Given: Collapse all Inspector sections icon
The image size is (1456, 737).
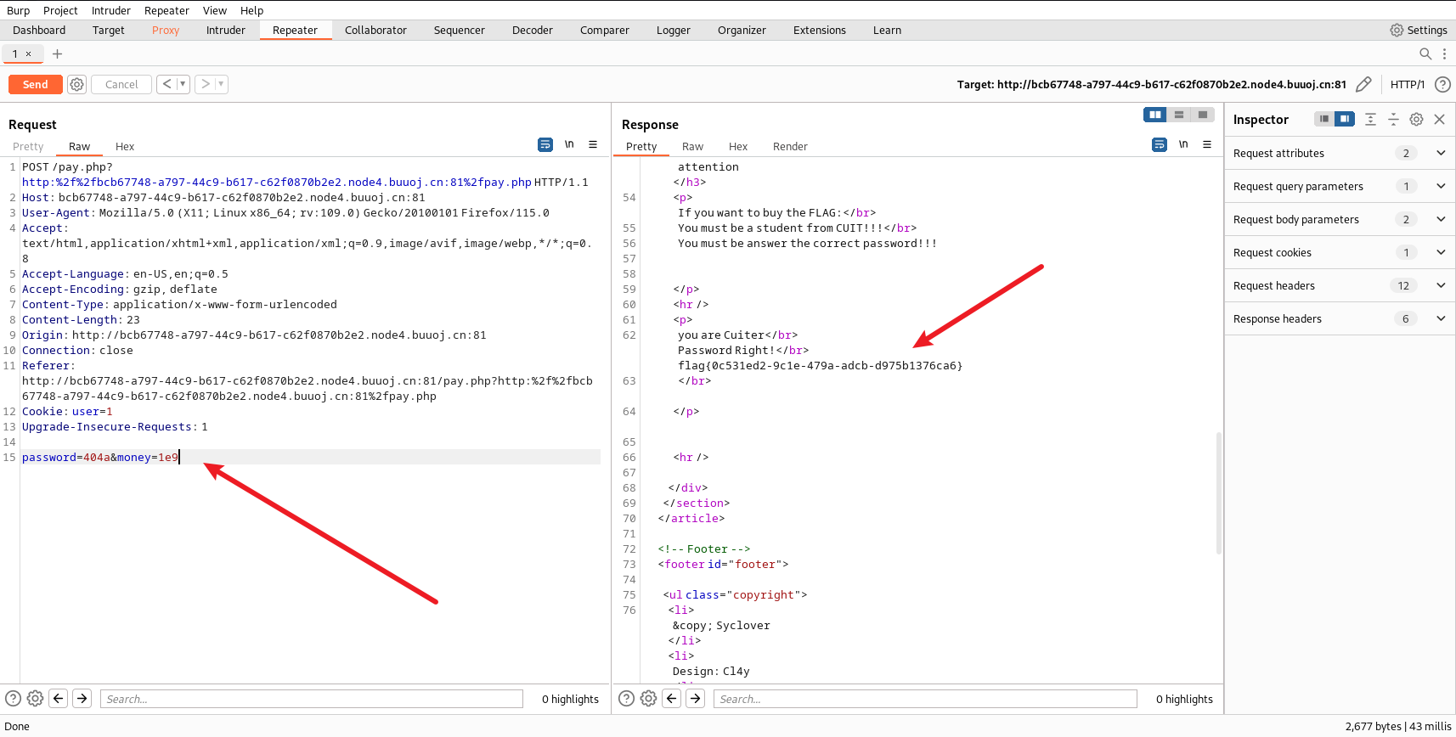Looking at the screenshot, I should (x=1393, y=119).
